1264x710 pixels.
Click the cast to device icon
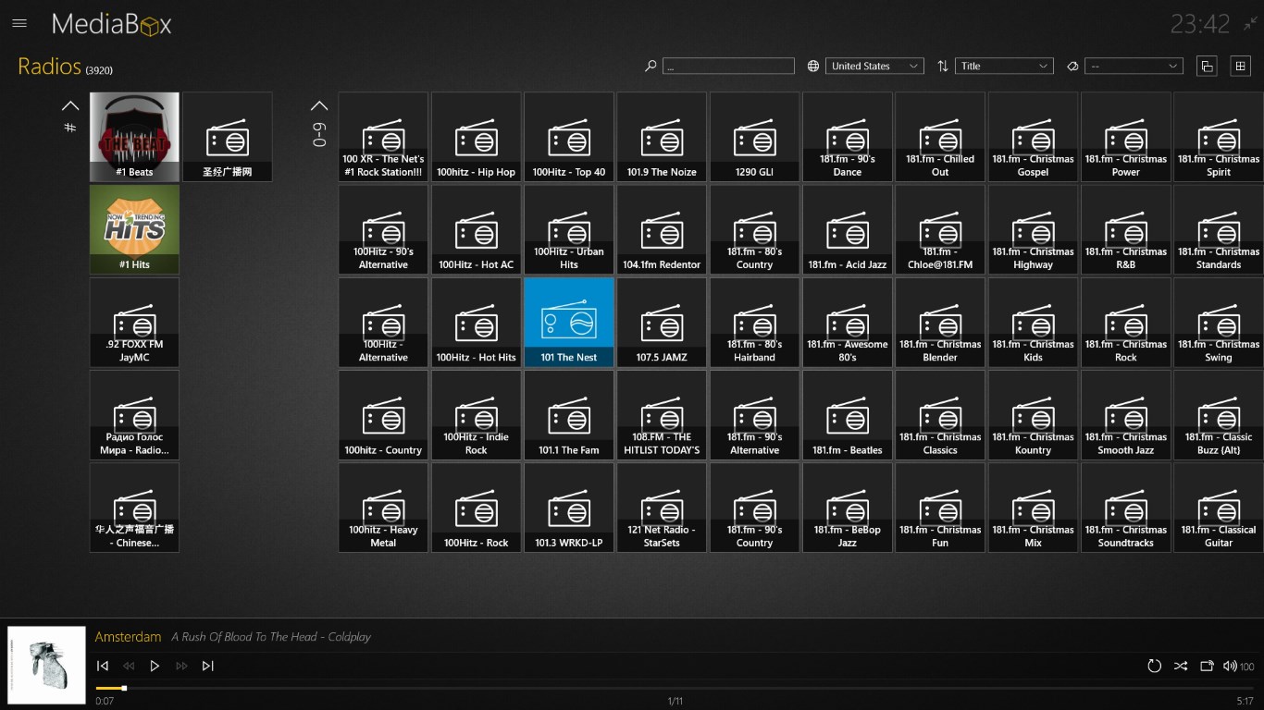1207,666
